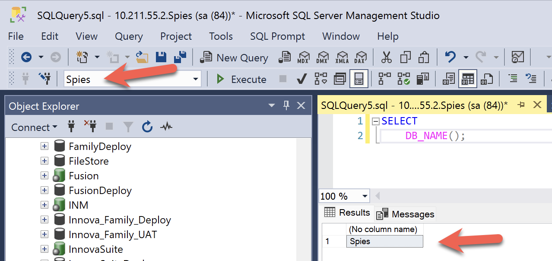This screenshot has height=261, width=552.
Task: Click Object Explorer's activity monitor waveform icon
Action: 166,127
